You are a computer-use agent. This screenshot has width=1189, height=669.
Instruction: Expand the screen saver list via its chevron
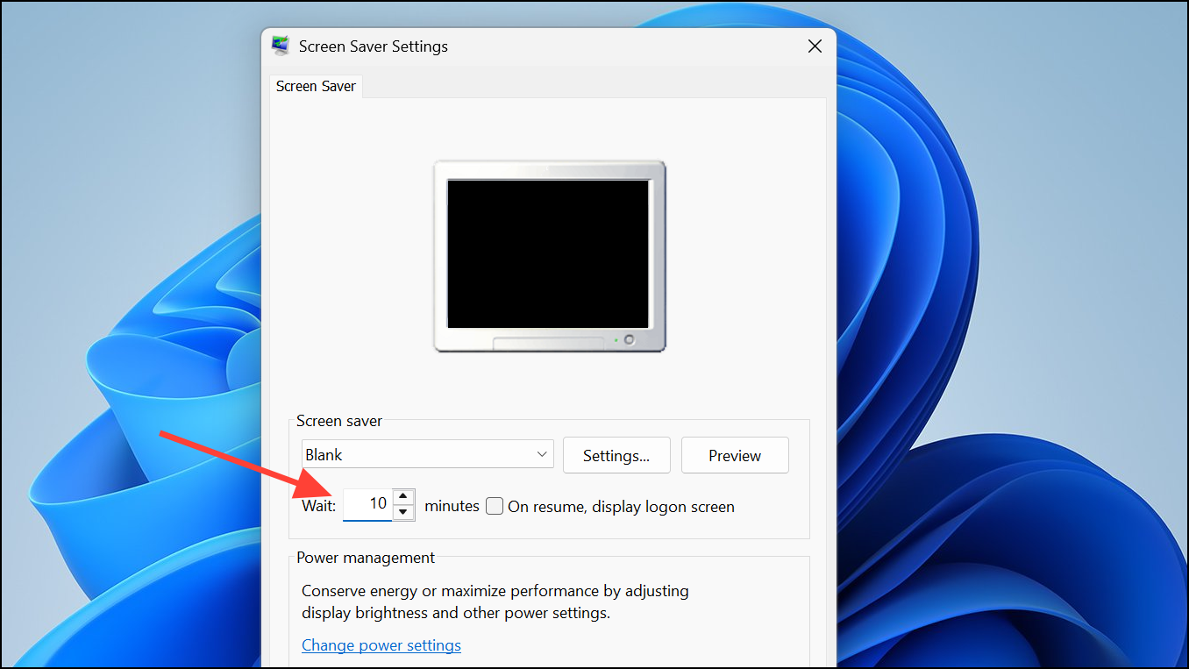(542, 454)
